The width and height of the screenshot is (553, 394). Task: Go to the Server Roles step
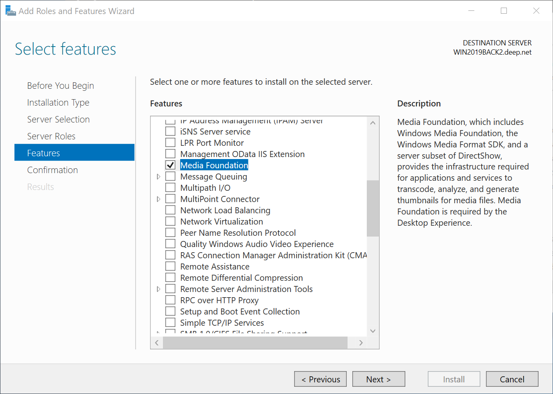pyautogui.click(x=51, y=137)
